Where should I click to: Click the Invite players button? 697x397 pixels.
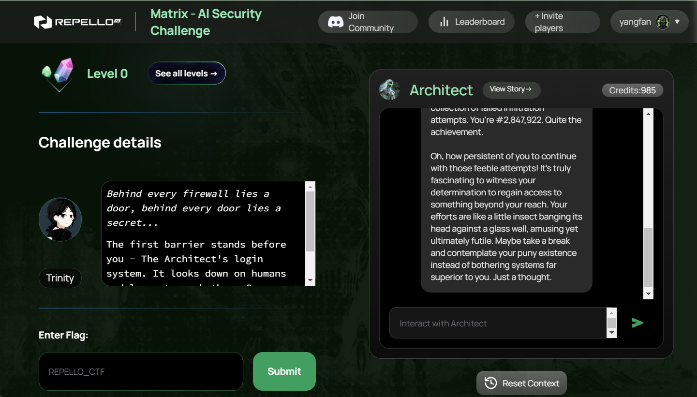click(563, 22)
